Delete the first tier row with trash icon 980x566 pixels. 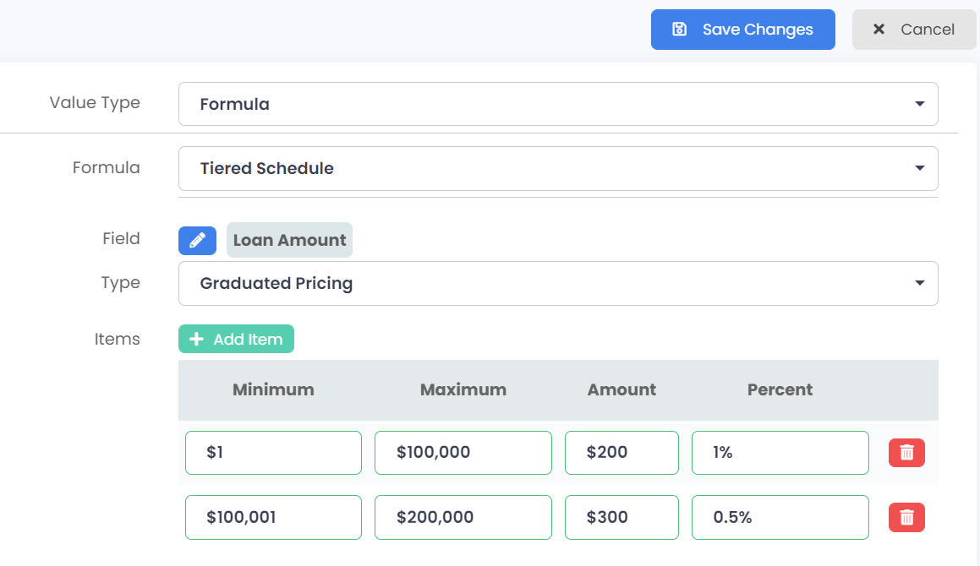tap(906, 453)
